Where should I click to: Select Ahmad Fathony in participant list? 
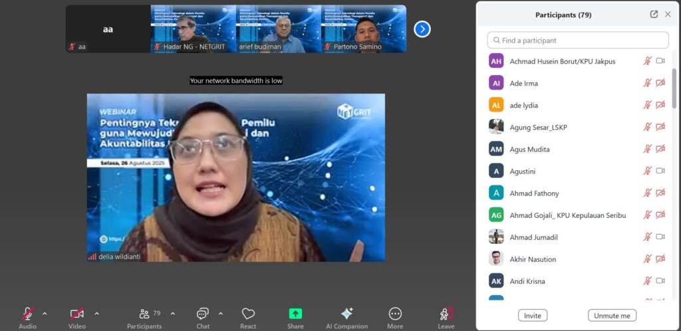pyautogui.click(x=534, y=193)
